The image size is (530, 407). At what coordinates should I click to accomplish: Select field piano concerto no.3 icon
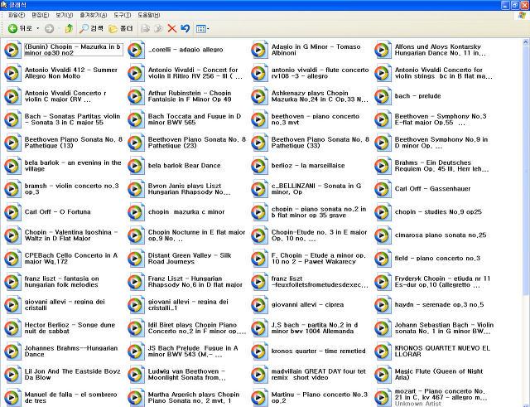[x=383, y=259]
